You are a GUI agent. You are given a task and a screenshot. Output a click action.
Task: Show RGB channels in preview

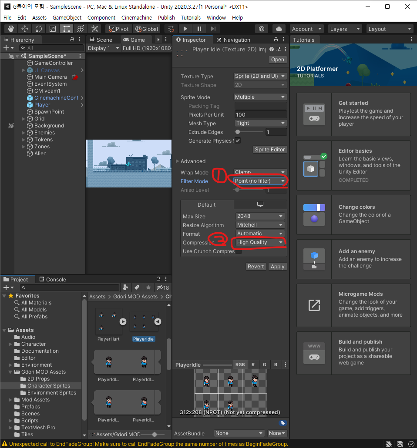pyautogui.click(x=240, y=364)
